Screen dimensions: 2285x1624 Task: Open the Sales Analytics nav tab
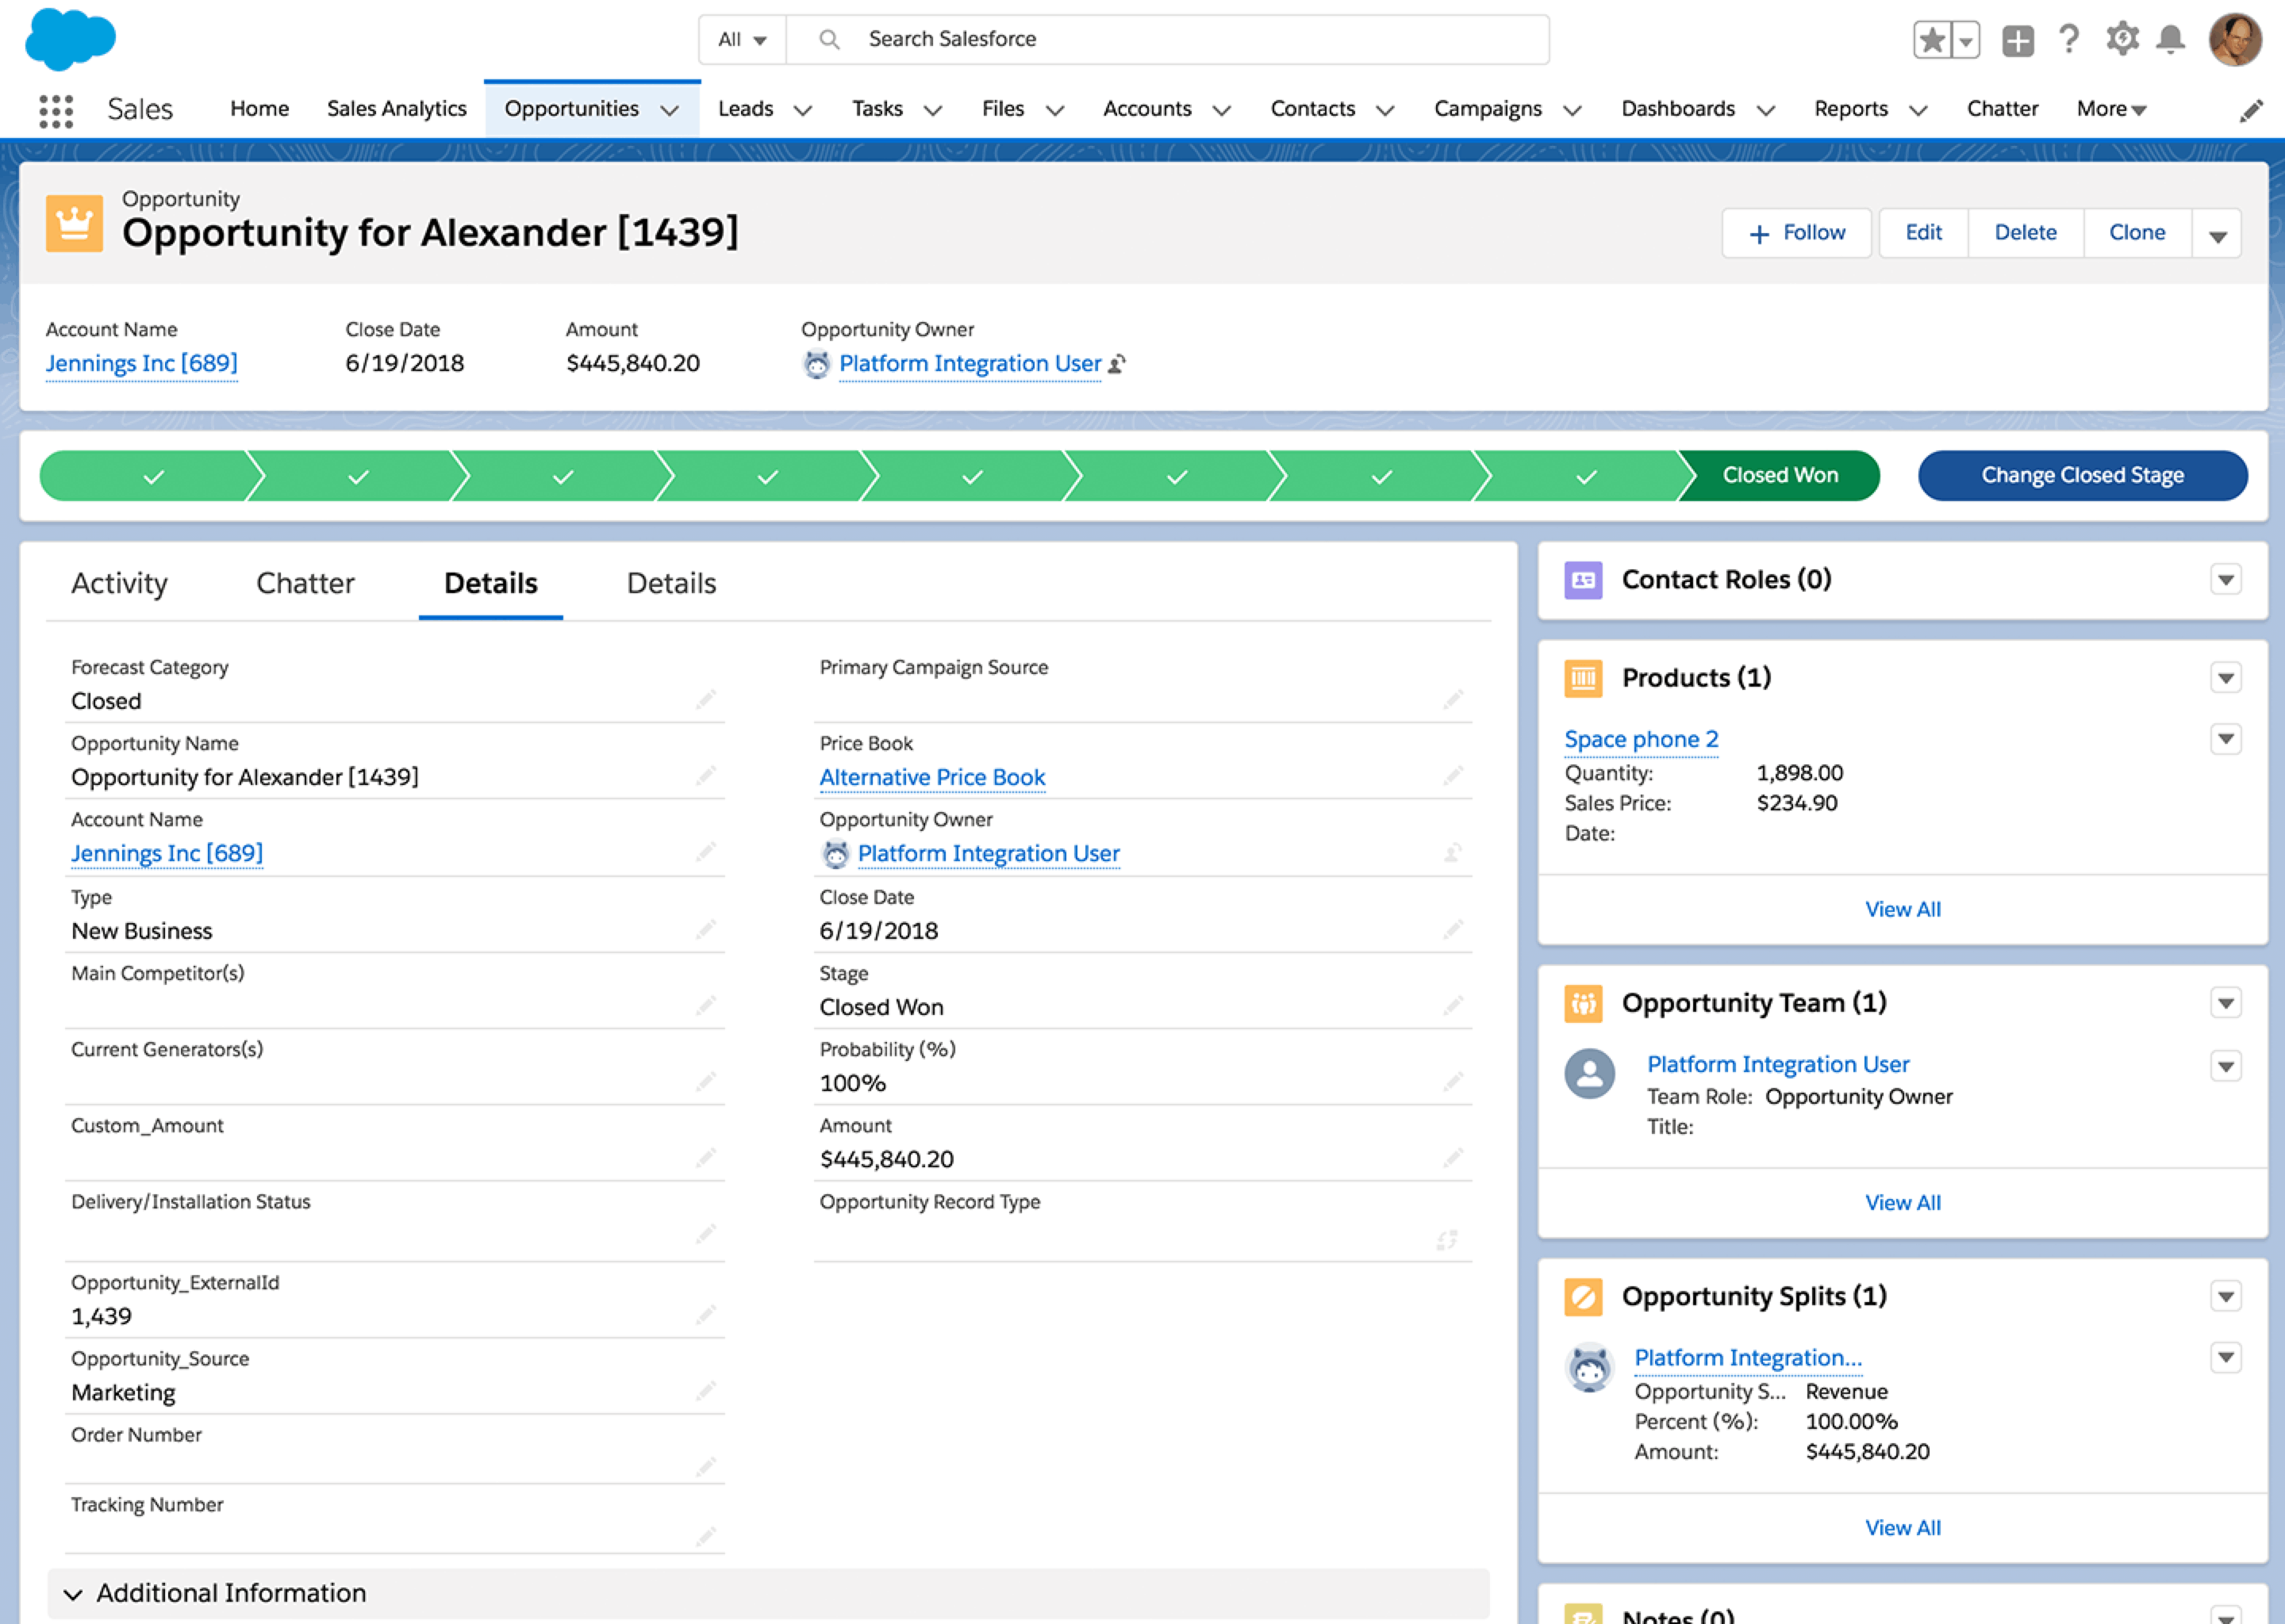[396, 109]
